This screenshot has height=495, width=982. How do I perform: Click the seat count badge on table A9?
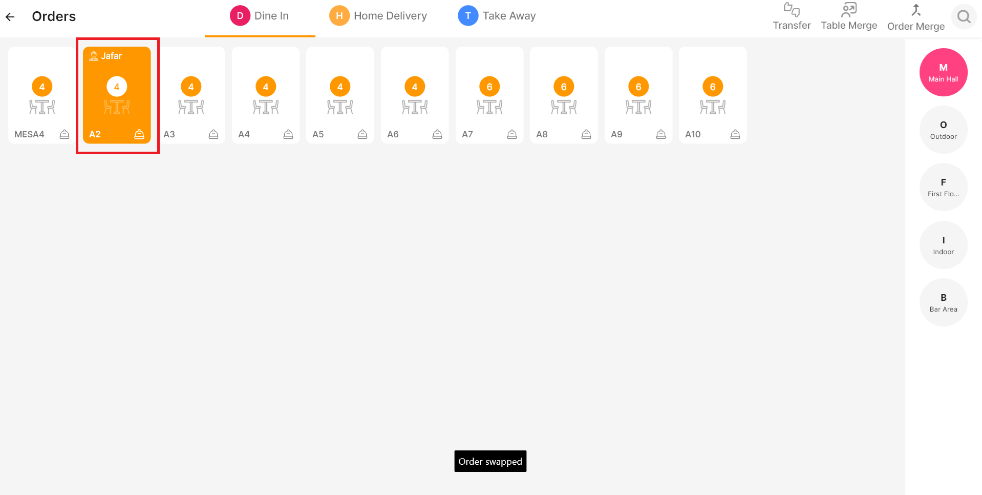[638, 87]
